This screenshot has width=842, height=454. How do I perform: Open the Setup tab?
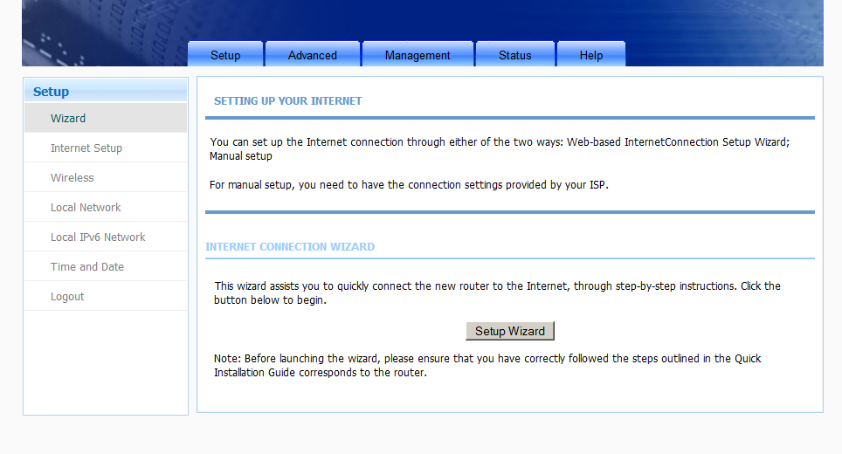pos(225,55)
